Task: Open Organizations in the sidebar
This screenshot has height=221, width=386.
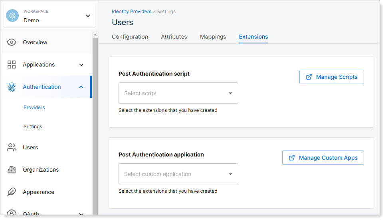Action: coord(41,170)
